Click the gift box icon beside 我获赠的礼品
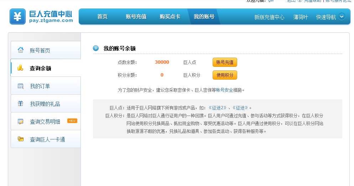 (21, 103)
